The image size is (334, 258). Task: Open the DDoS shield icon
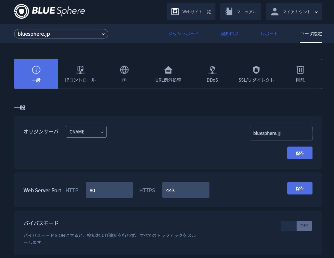(212, 70)
